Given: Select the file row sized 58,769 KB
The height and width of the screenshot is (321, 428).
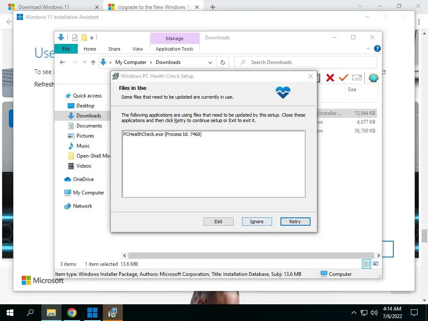Looking at the screenshot, I should tap(347, 131).
